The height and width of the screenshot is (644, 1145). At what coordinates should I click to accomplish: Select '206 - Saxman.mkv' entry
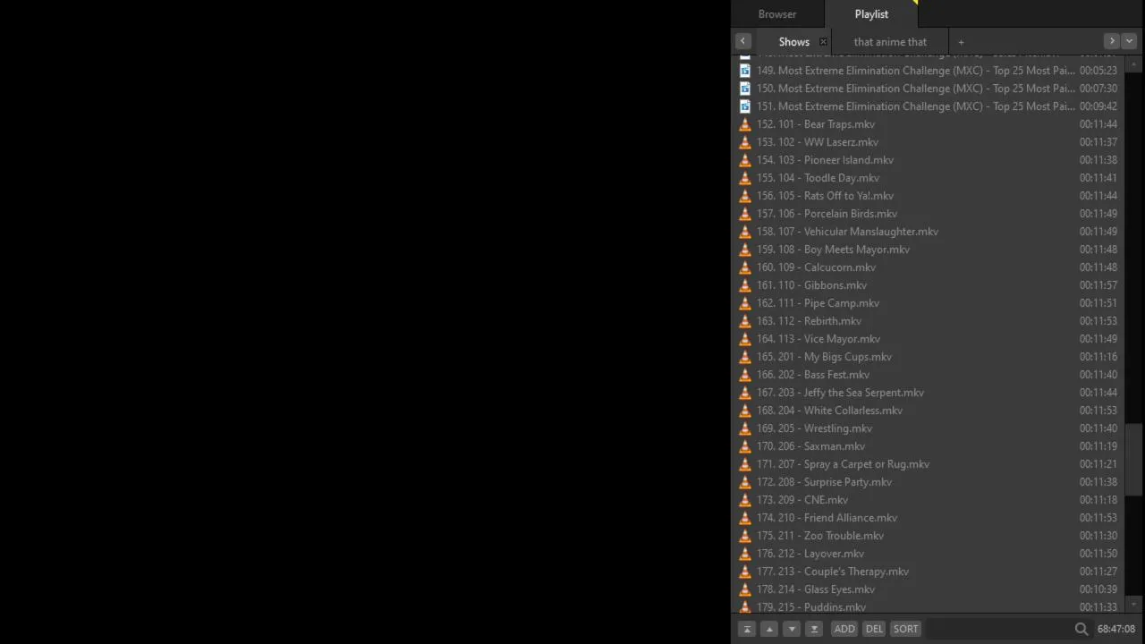pyautogui.click(x=928, y=446)
